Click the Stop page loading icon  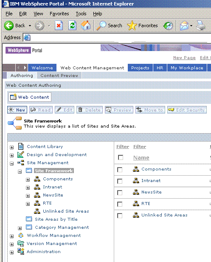click(x=59, y=26)
